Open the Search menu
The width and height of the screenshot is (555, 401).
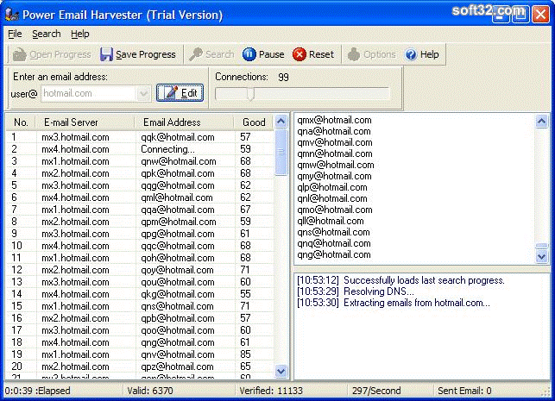click(x=47, y=34)
